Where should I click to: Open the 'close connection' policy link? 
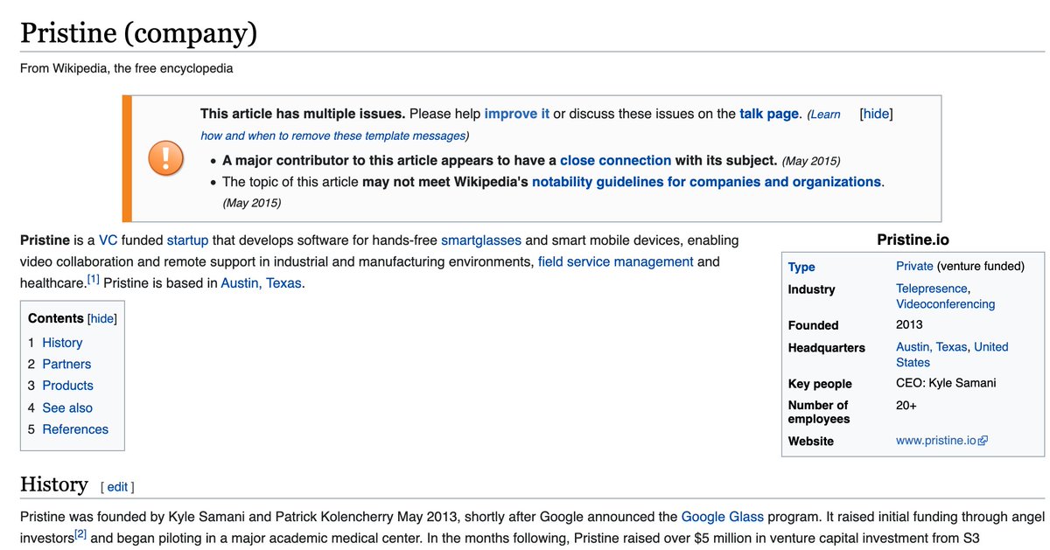click(x=615, y=160)
